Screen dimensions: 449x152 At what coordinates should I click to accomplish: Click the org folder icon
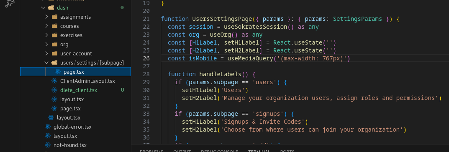(x=54, y=44)
